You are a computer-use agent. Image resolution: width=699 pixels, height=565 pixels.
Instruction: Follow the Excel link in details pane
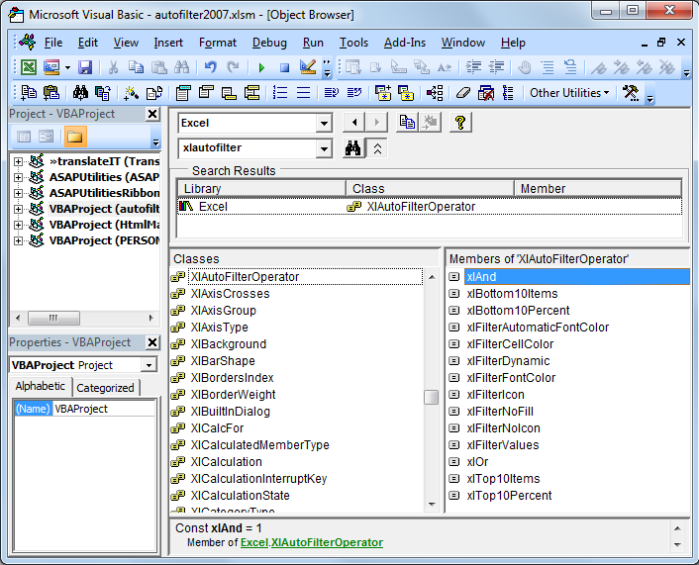pyautogui.click(x=254, y=542)
